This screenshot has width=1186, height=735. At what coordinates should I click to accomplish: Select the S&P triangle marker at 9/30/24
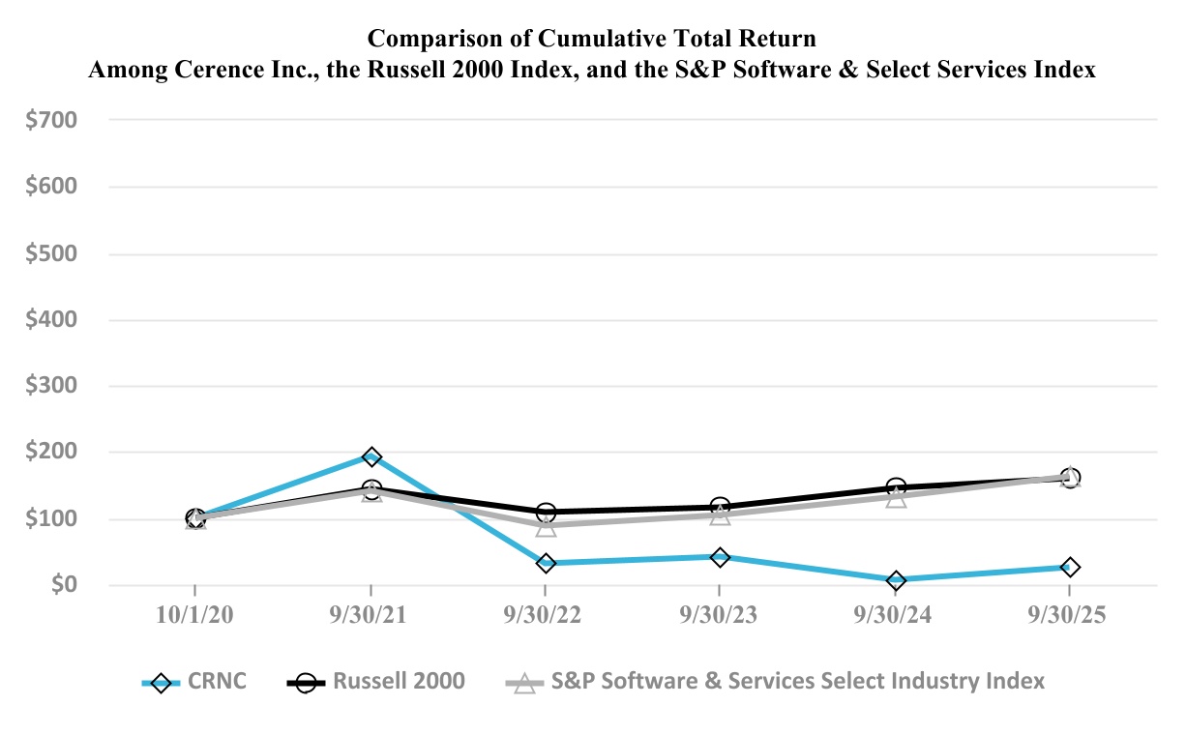point(896,499)
